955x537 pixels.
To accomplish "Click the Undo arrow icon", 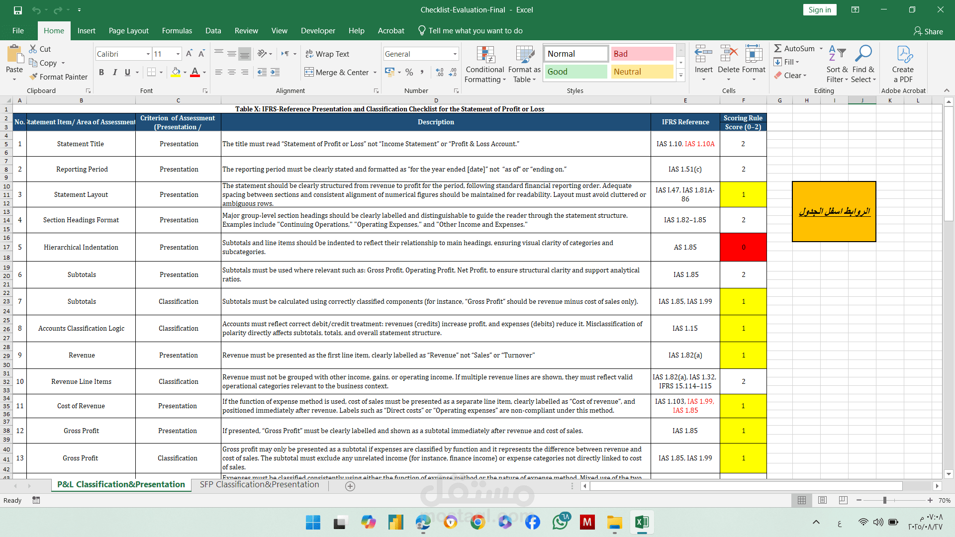I will 36,10.
